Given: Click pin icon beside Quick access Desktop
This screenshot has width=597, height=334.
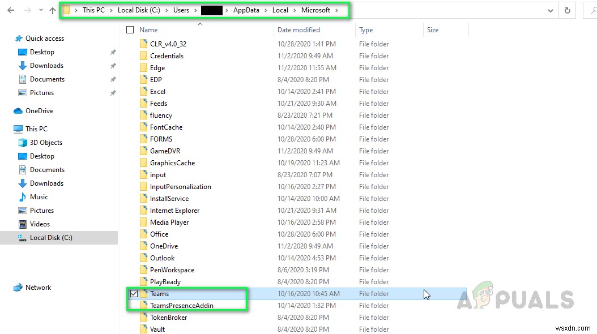Looking at the screenshot, I should coord(113,52).
